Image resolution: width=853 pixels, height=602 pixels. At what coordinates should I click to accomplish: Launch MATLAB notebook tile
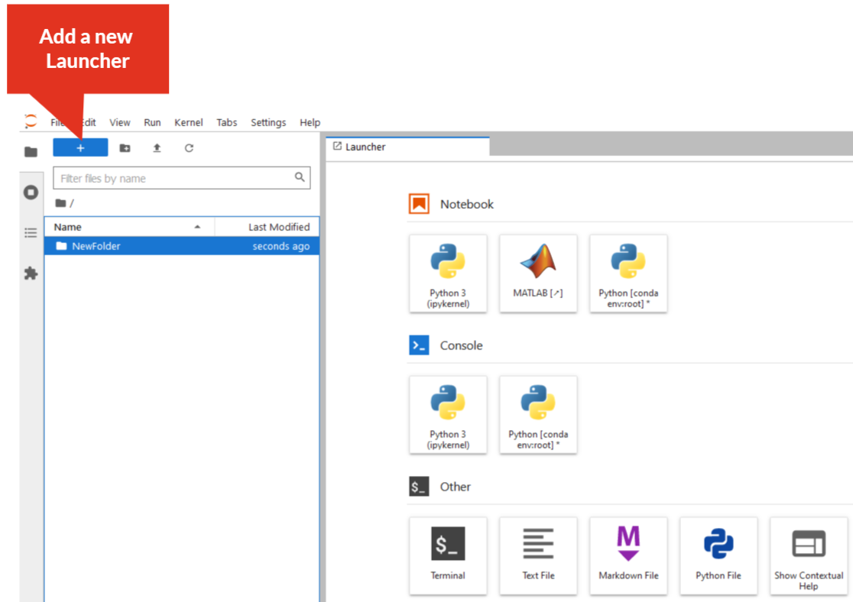click(538, 273)
